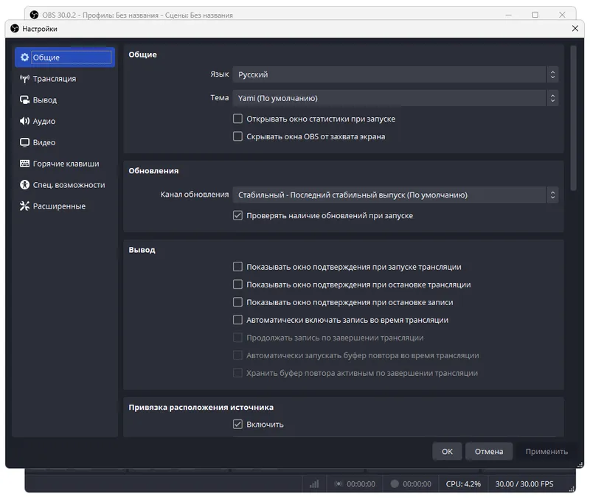This screenshot has height=499, width=590.
Task: Click the Настройки dialog resize grip
Action: (x=580, y=465)
